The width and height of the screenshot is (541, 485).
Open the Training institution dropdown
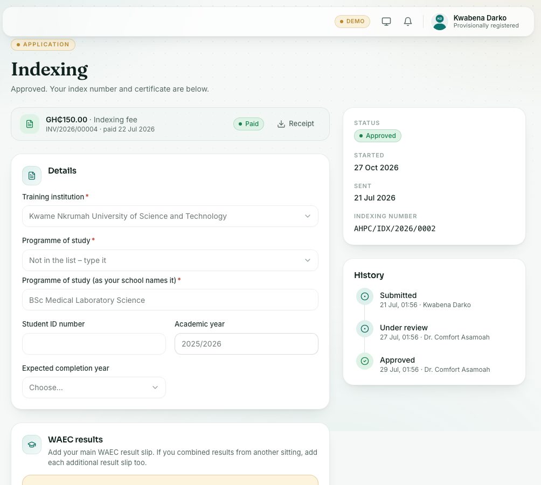[170, 216]
